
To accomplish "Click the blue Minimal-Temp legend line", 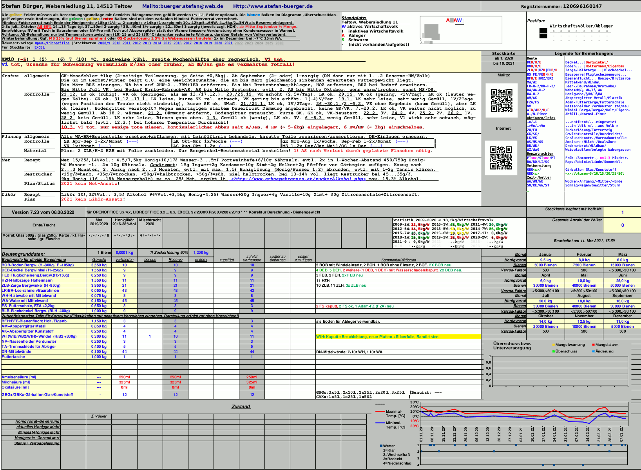I will [x=380, y=423].
